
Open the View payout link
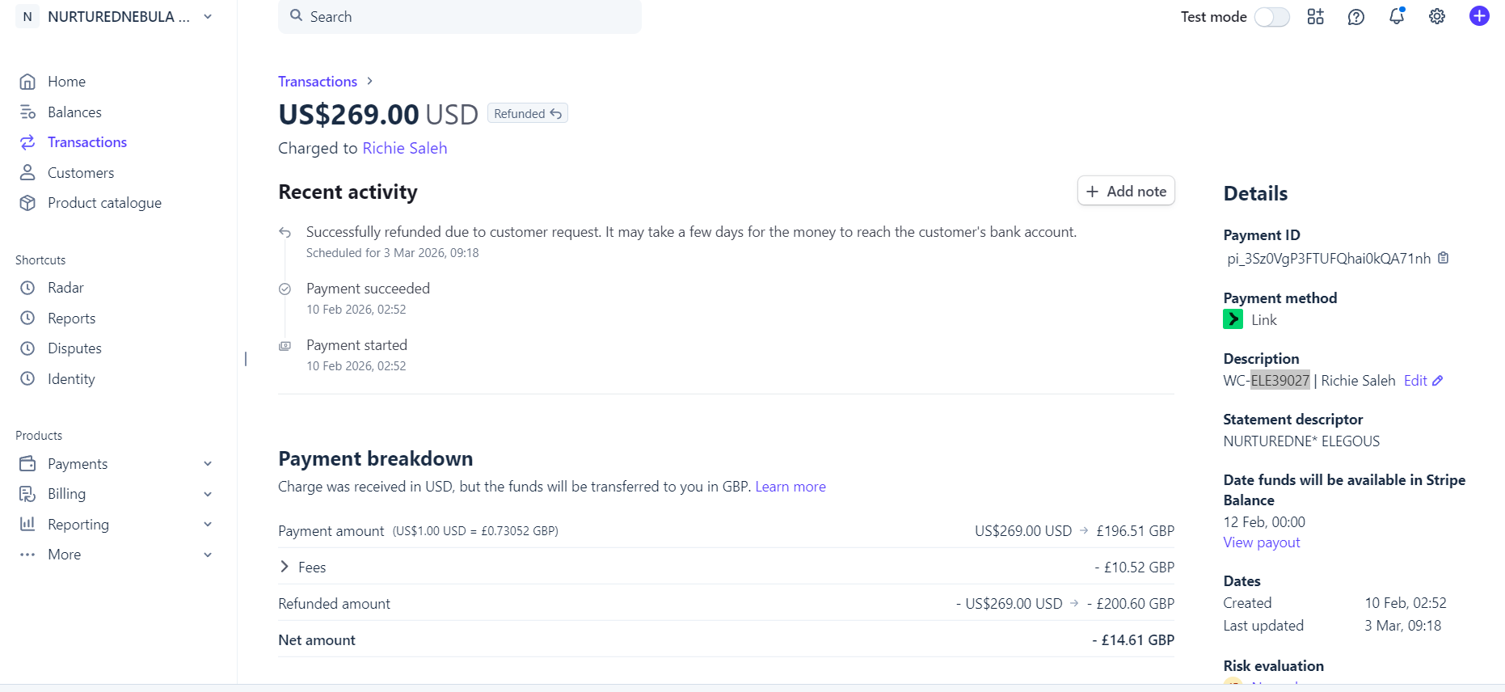[1262, 542]
